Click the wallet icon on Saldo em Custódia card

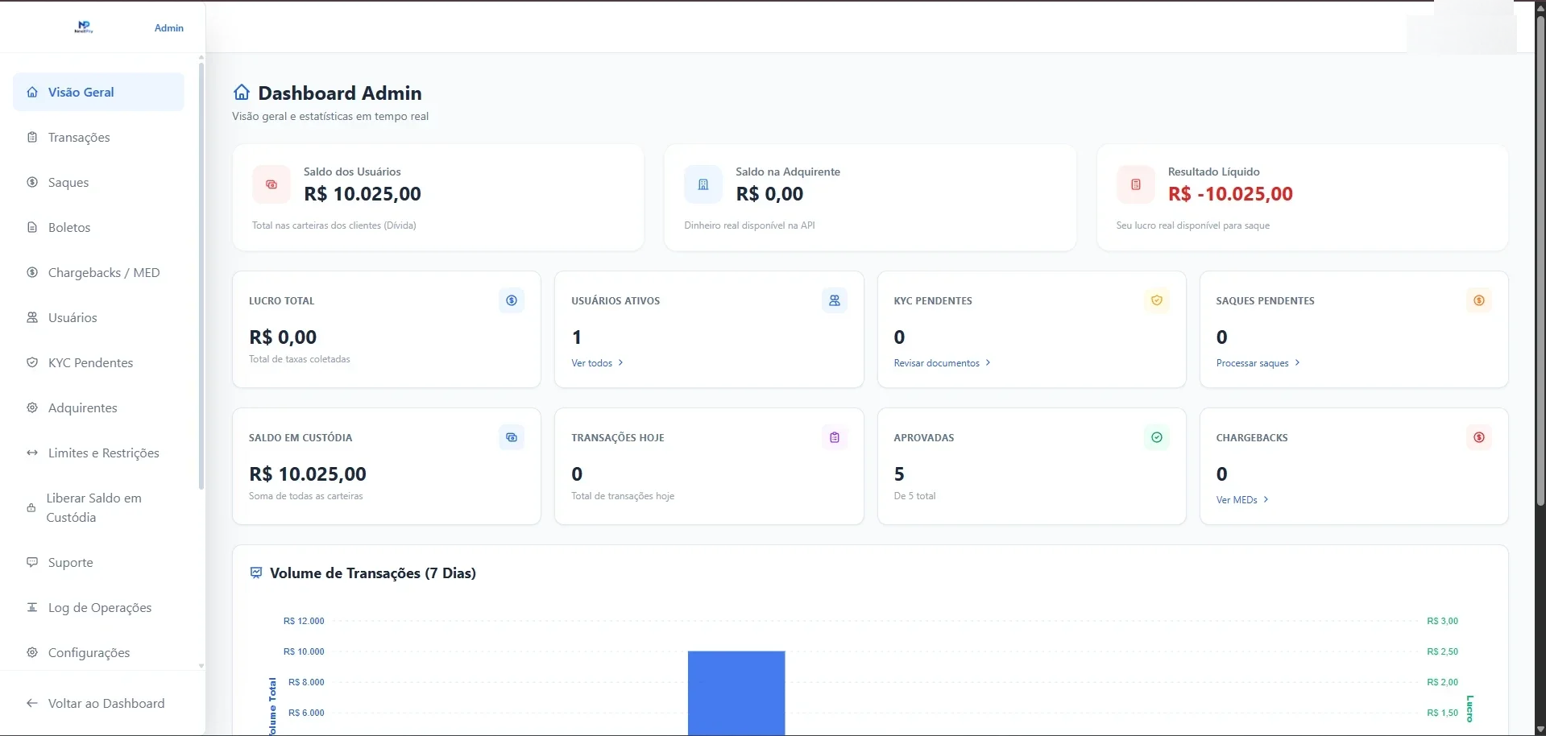512,437
